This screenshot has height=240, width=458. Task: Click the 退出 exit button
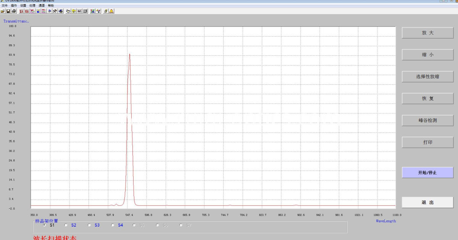[427, 202]
